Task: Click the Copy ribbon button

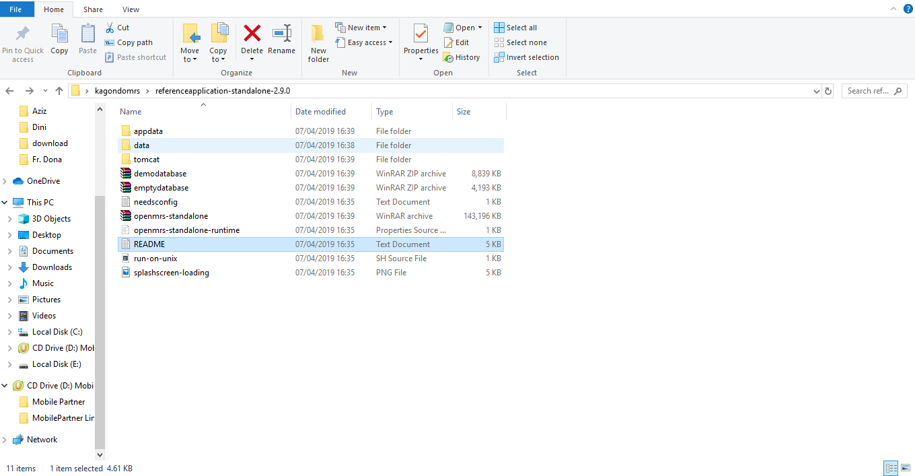Action: pyautogui.click(x=59, y=39)
